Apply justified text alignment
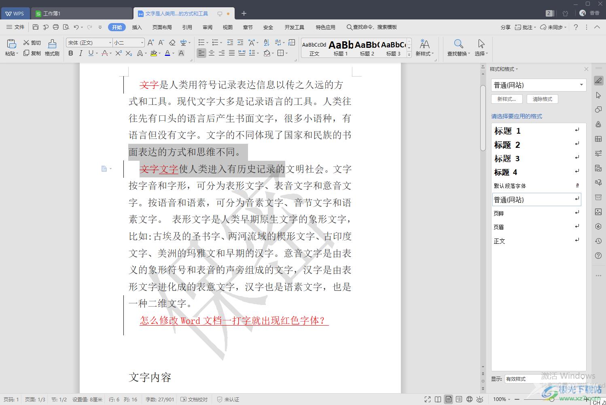The width and height of the screenshot is (606, 405). (232, 53)
